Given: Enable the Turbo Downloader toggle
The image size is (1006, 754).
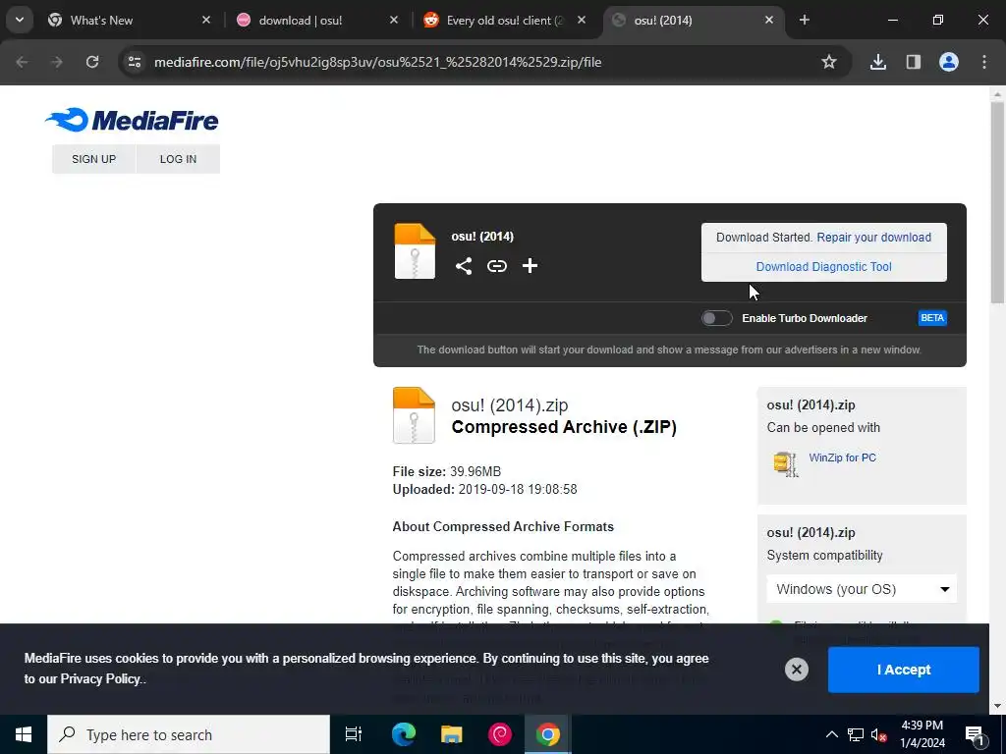Looking at the screenshot, I should pyautogui.click(x=716, y=318).
